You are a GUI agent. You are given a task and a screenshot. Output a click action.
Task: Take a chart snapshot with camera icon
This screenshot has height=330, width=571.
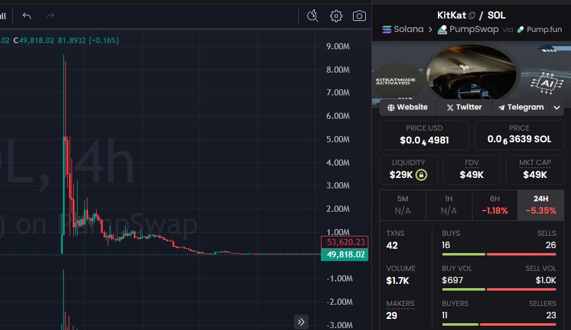coord(359,16)
